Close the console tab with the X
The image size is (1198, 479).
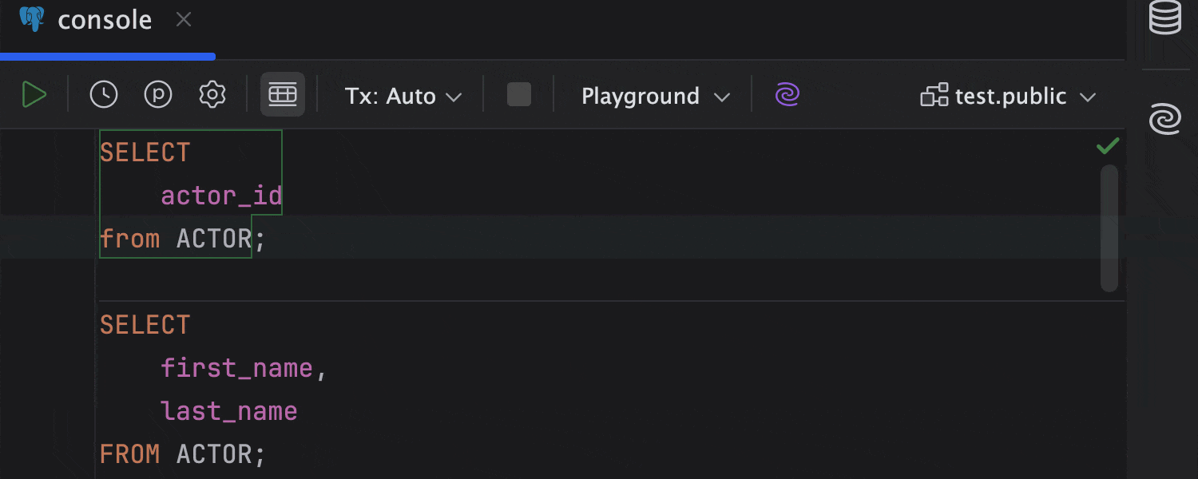[183, 19]
